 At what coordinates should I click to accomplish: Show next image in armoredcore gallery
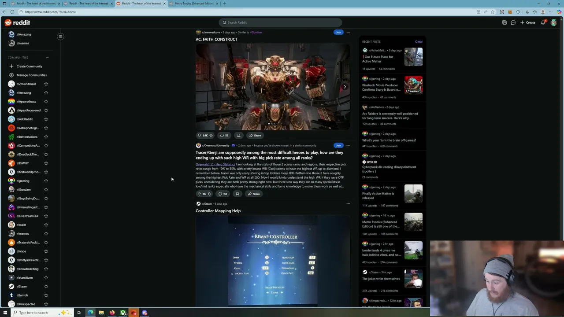345,87
